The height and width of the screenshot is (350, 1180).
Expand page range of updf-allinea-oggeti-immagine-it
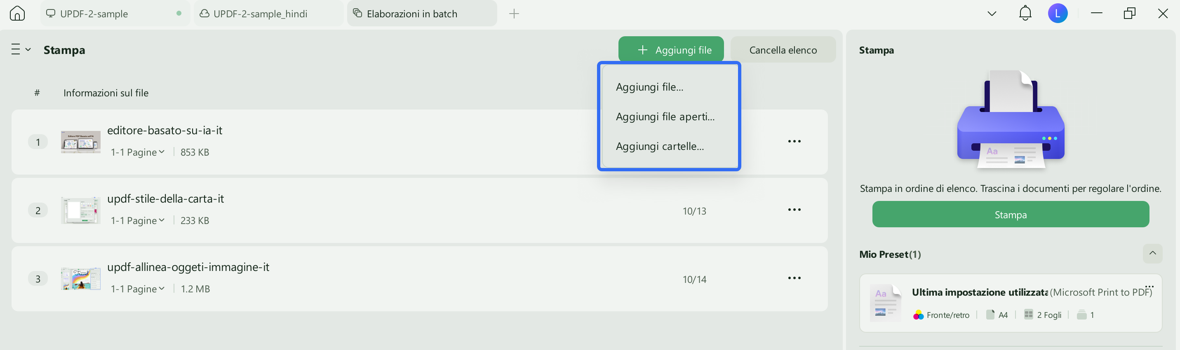pyautogui.click(x=137, y=289)
